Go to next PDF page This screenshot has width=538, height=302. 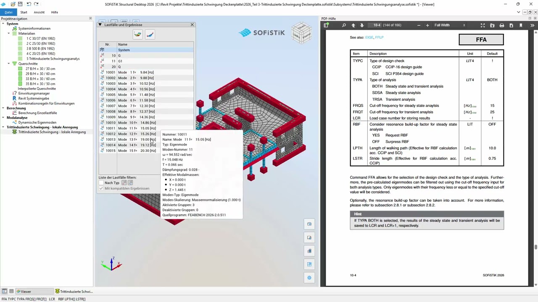coord(362,25)
